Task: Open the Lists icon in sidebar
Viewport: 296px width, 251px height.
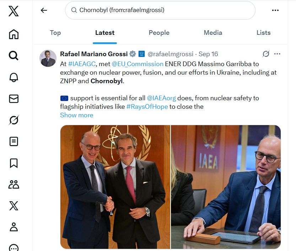Action: (14, 141)
